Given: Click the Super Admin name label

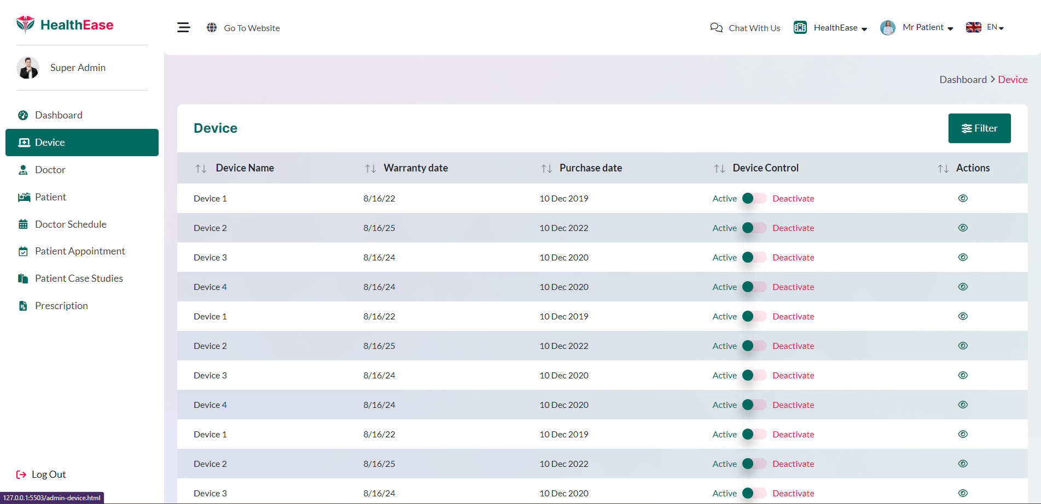Looking at the screenshot, I should click(x=78, y=68).
